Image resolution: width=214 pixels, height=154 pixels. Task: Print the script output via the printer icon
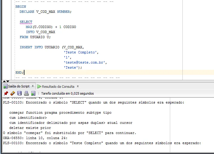[x=26, y=93]
